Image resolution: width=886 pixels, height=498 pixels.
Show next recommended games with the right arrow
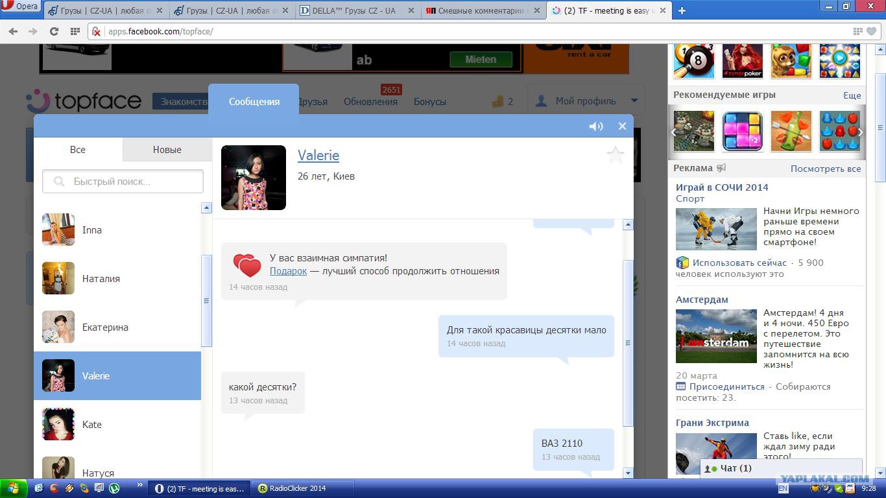pyautogui.click(x=860, y=132)
